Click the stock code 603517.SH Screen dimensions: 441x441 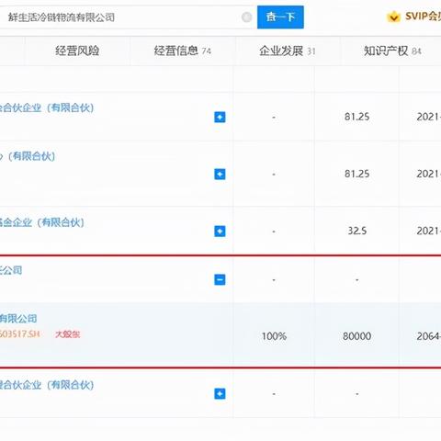click(x=20, y=334)
